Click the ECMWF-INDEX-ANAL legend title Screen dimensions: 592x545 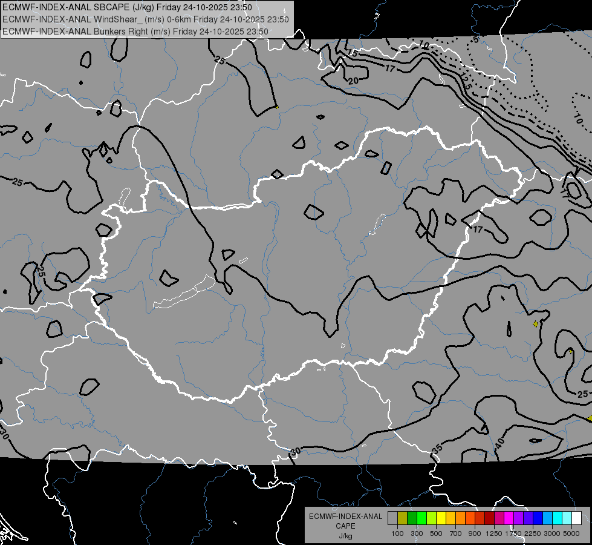click(x=345, y=517)
